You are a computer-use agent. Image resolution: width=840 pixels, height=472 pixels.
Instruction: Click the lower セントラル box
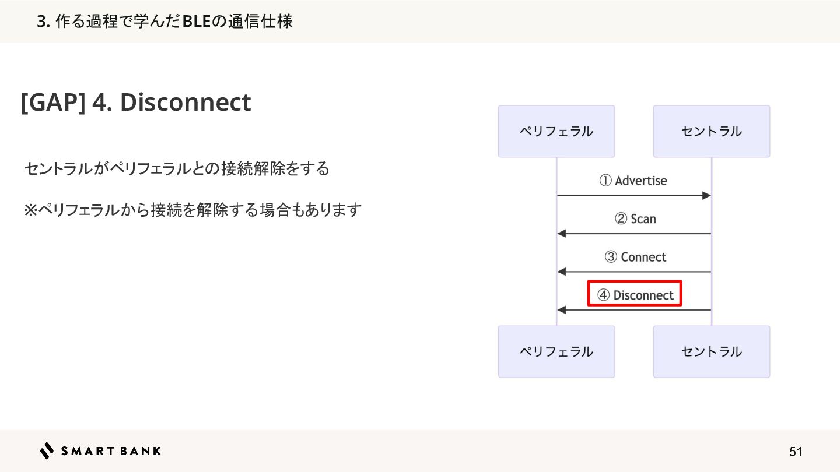click(711, 351)
